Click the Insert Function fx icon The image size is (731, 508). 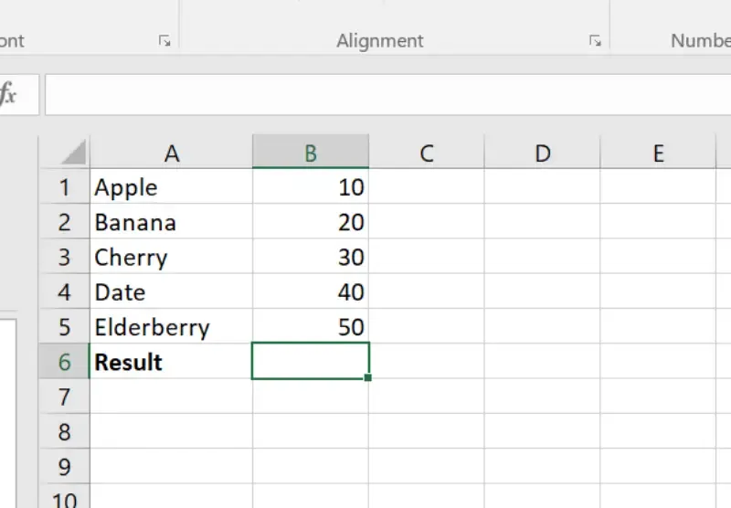click(9, 94)
